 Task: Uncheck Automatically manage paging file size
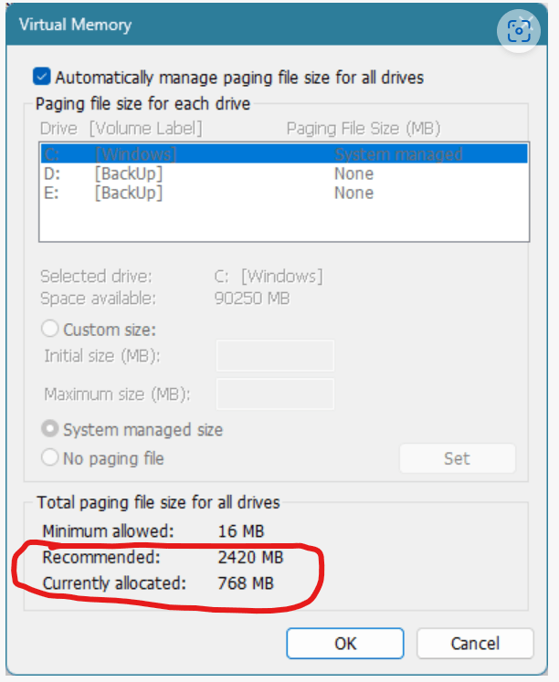click(x=42, y=77)
